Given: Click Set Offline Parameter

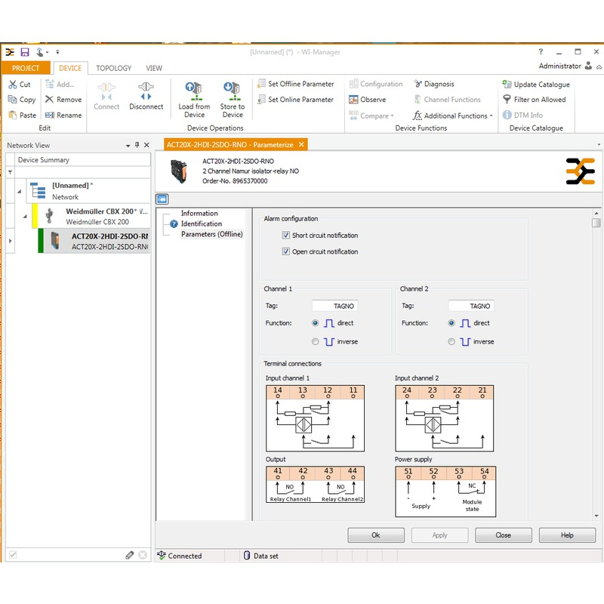Looking at the screenshot, I should (296, 84).
